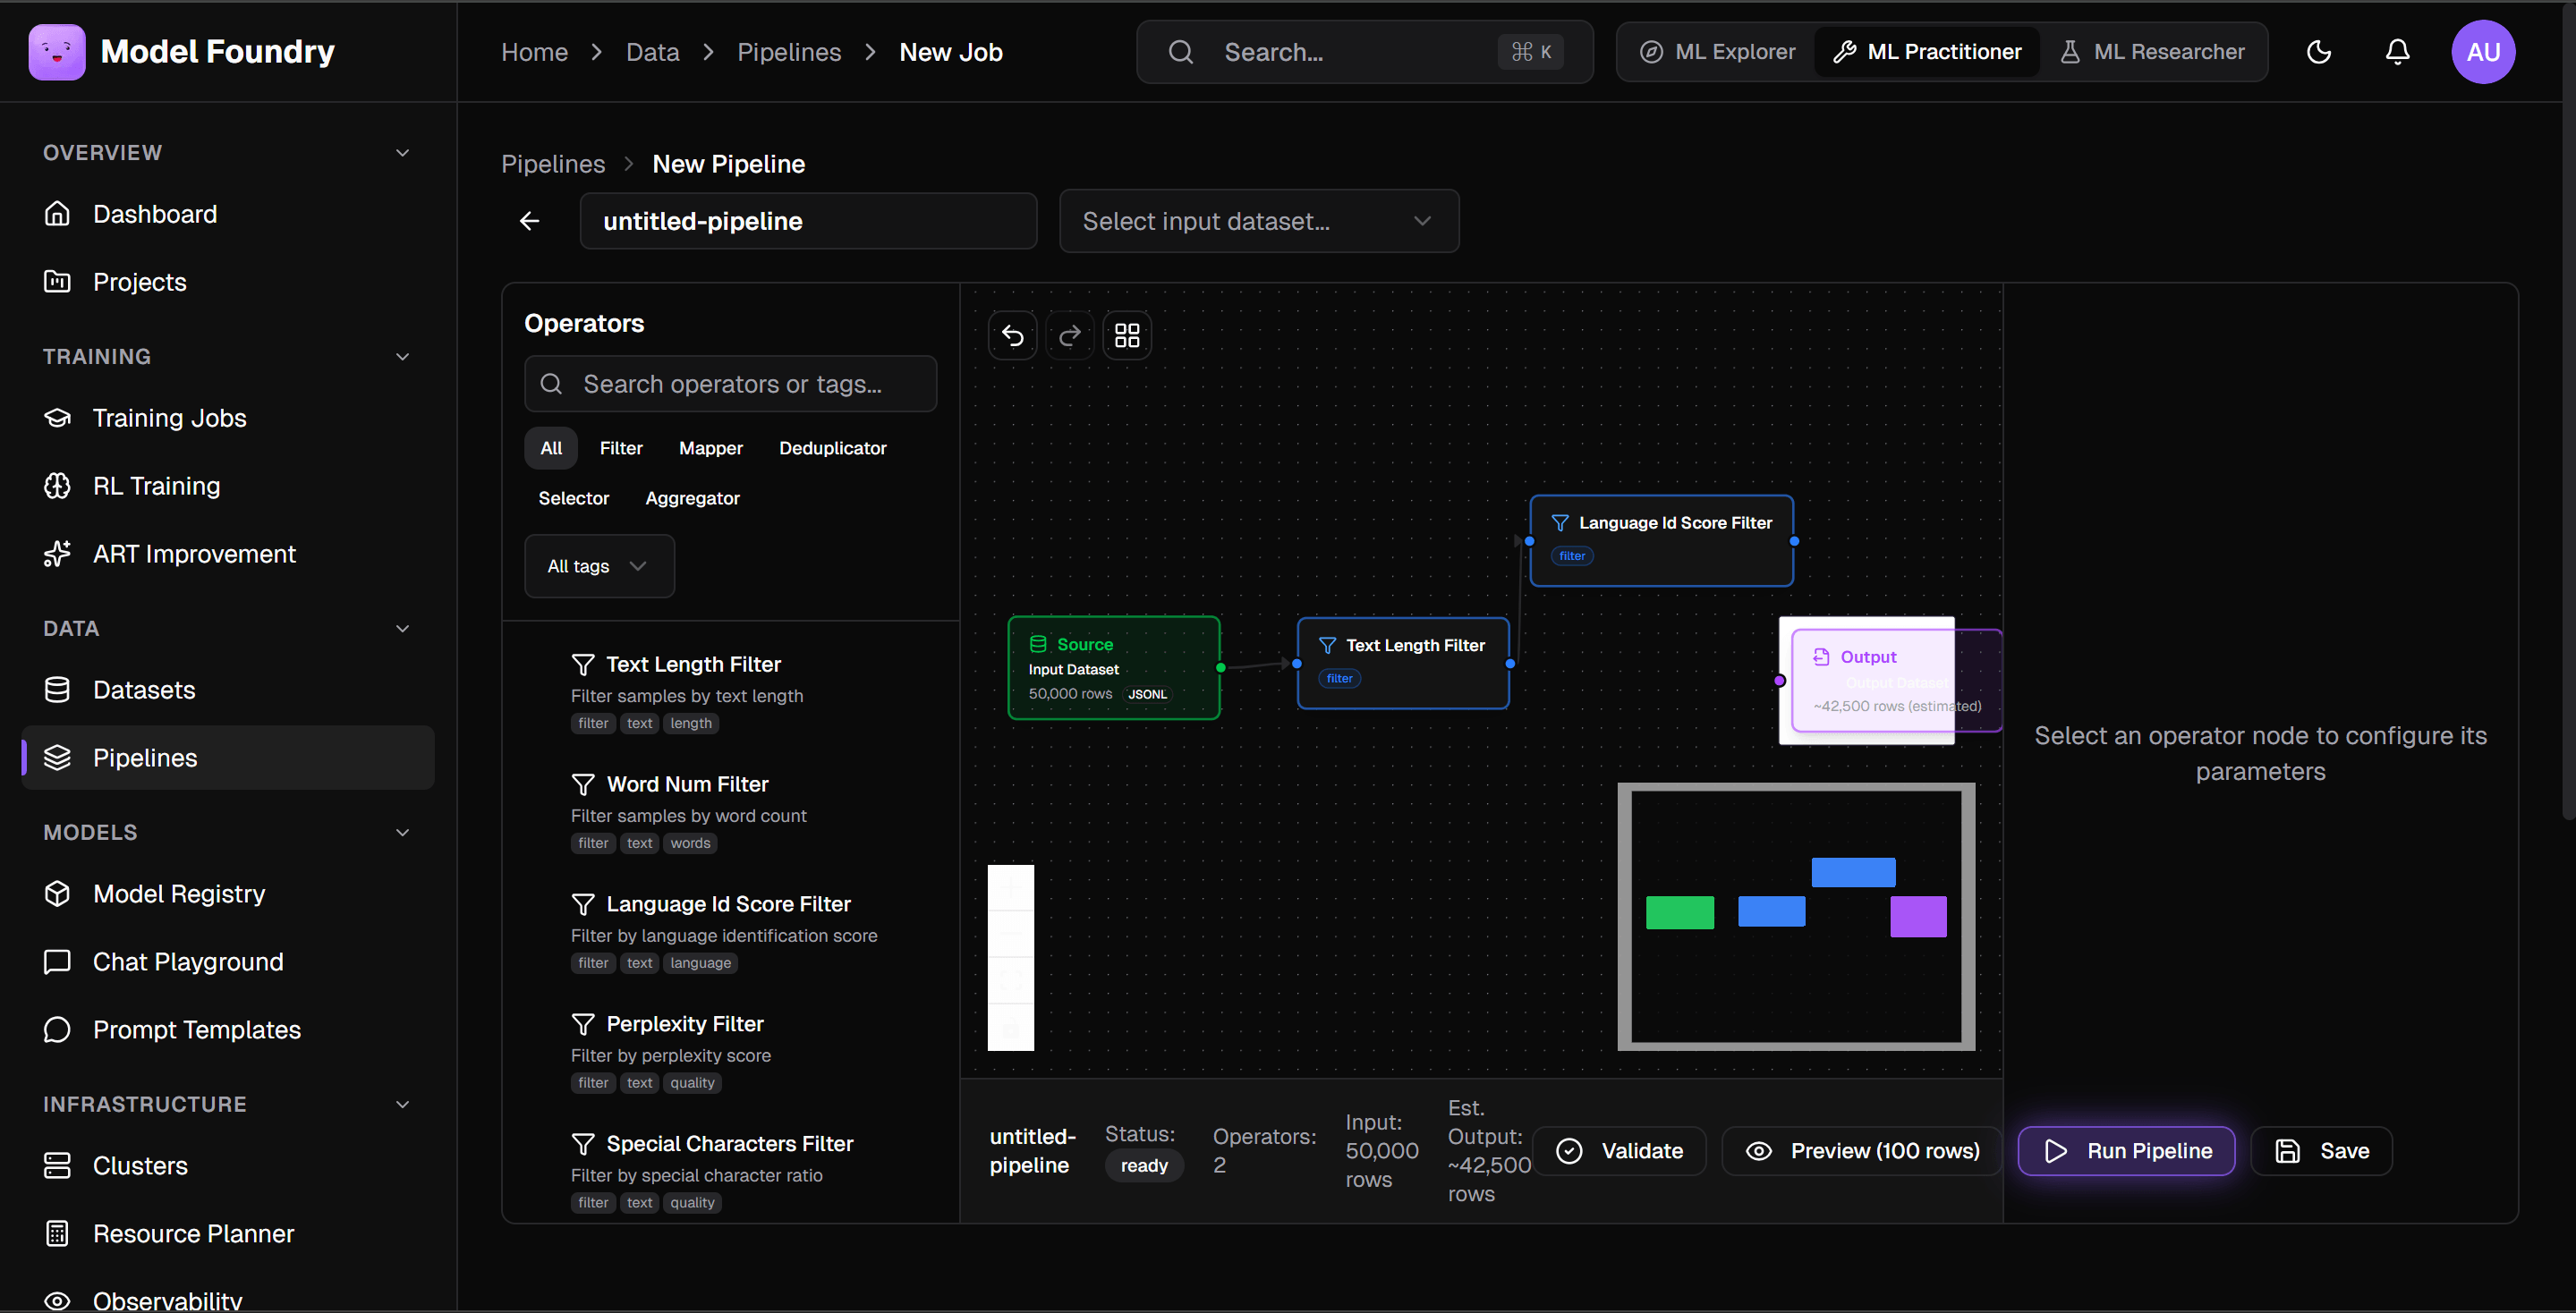The image size is (2576, 1313).
Task: Click the canvas minimap
Action: (1796, 916)
